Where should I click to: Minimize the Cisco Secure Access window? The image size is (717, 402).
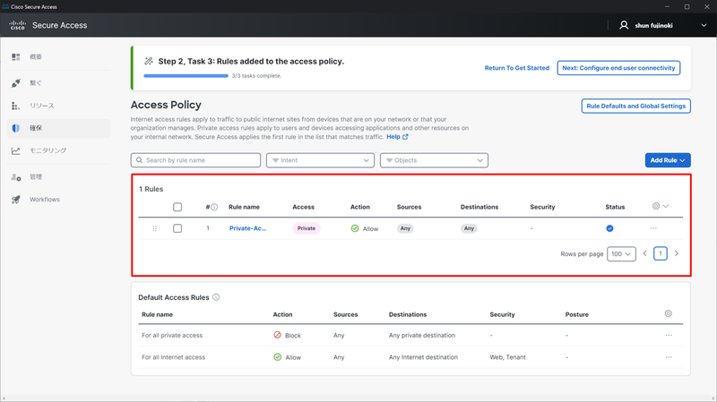(667, 7)
